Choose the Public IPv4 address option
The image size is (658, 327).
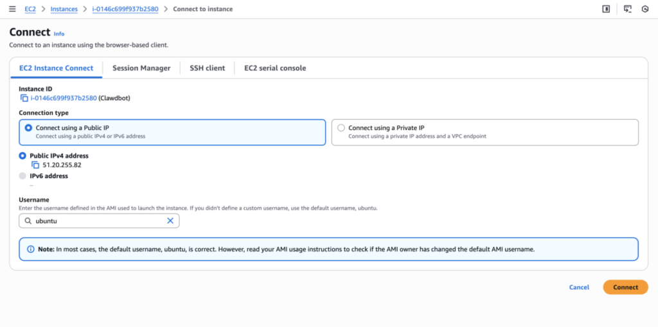(23, 156)
